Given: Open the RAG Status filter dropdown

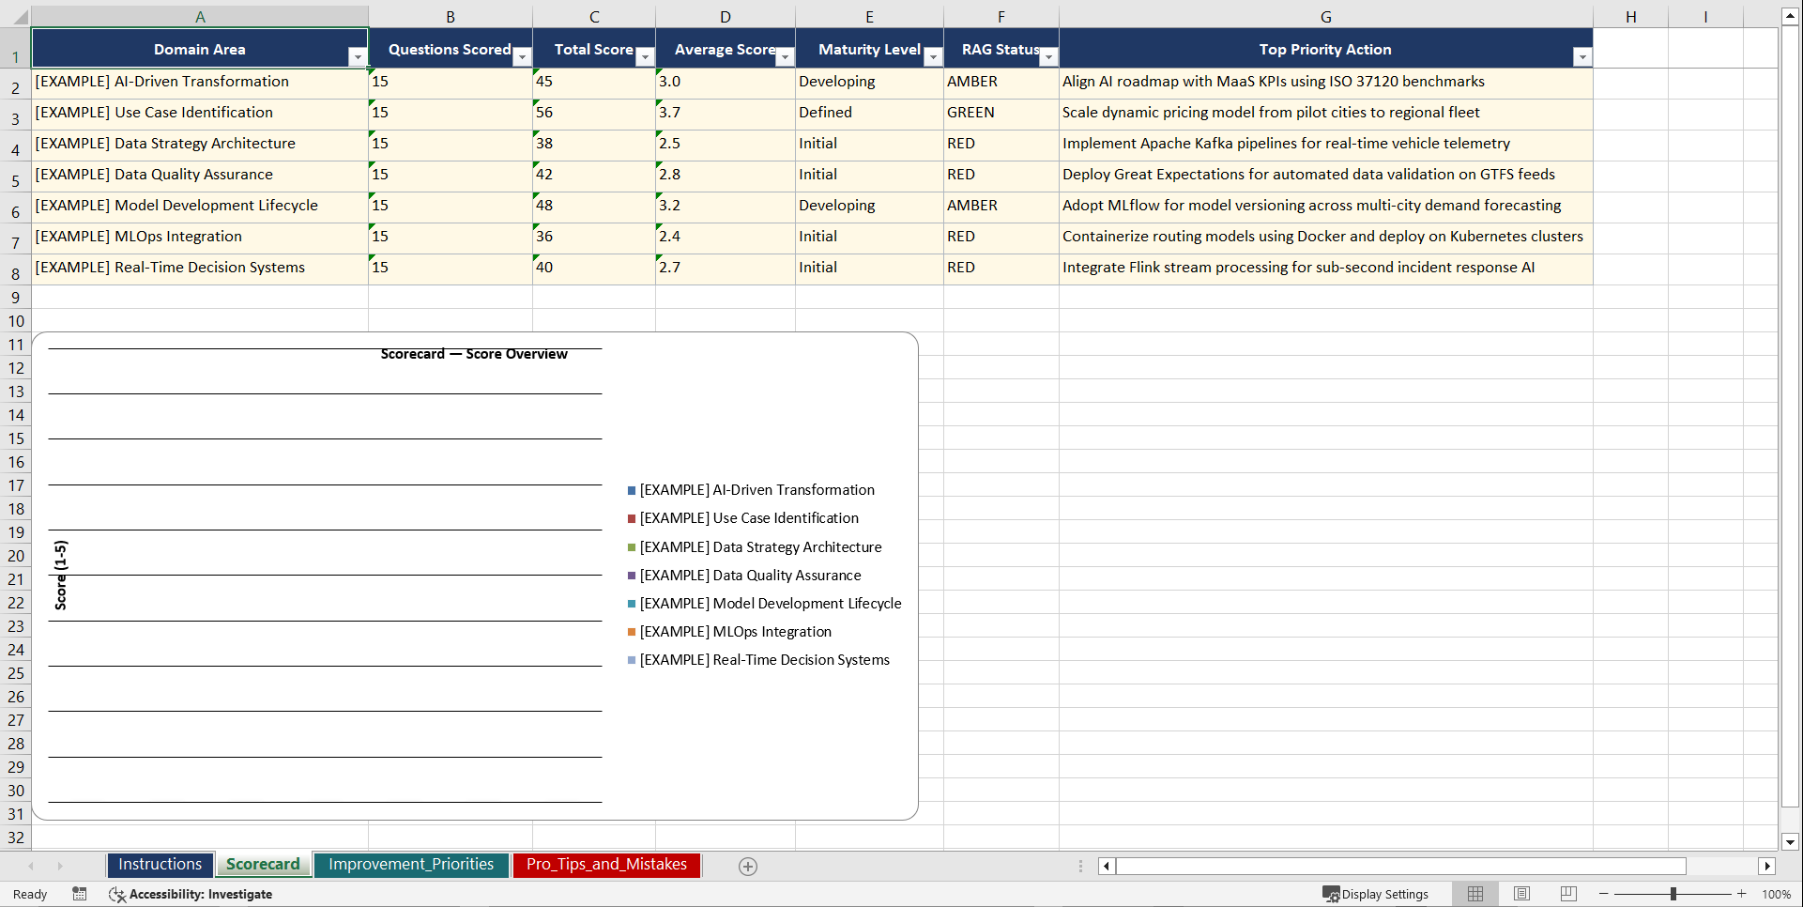Looking at the screenshot, I should (1048, 57).
